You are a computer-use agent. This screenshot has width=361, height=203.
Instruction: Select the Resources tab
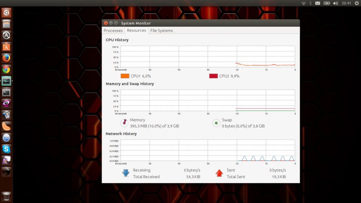[136, 30]
